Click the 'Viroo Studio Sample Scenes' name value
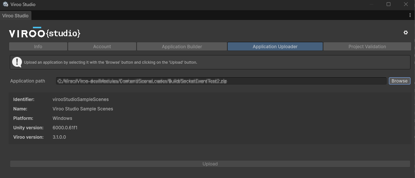Image resolution: width=415 pixels, height=178 pixels. click(83, 109)
